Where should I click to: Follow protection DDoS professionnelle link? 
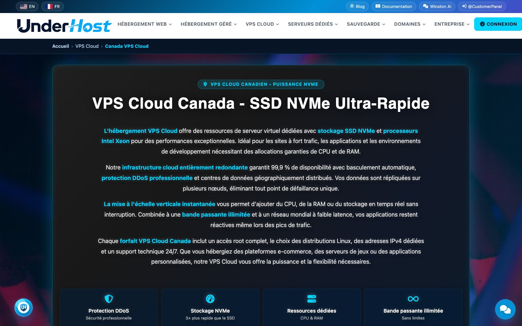pos(147,178)
